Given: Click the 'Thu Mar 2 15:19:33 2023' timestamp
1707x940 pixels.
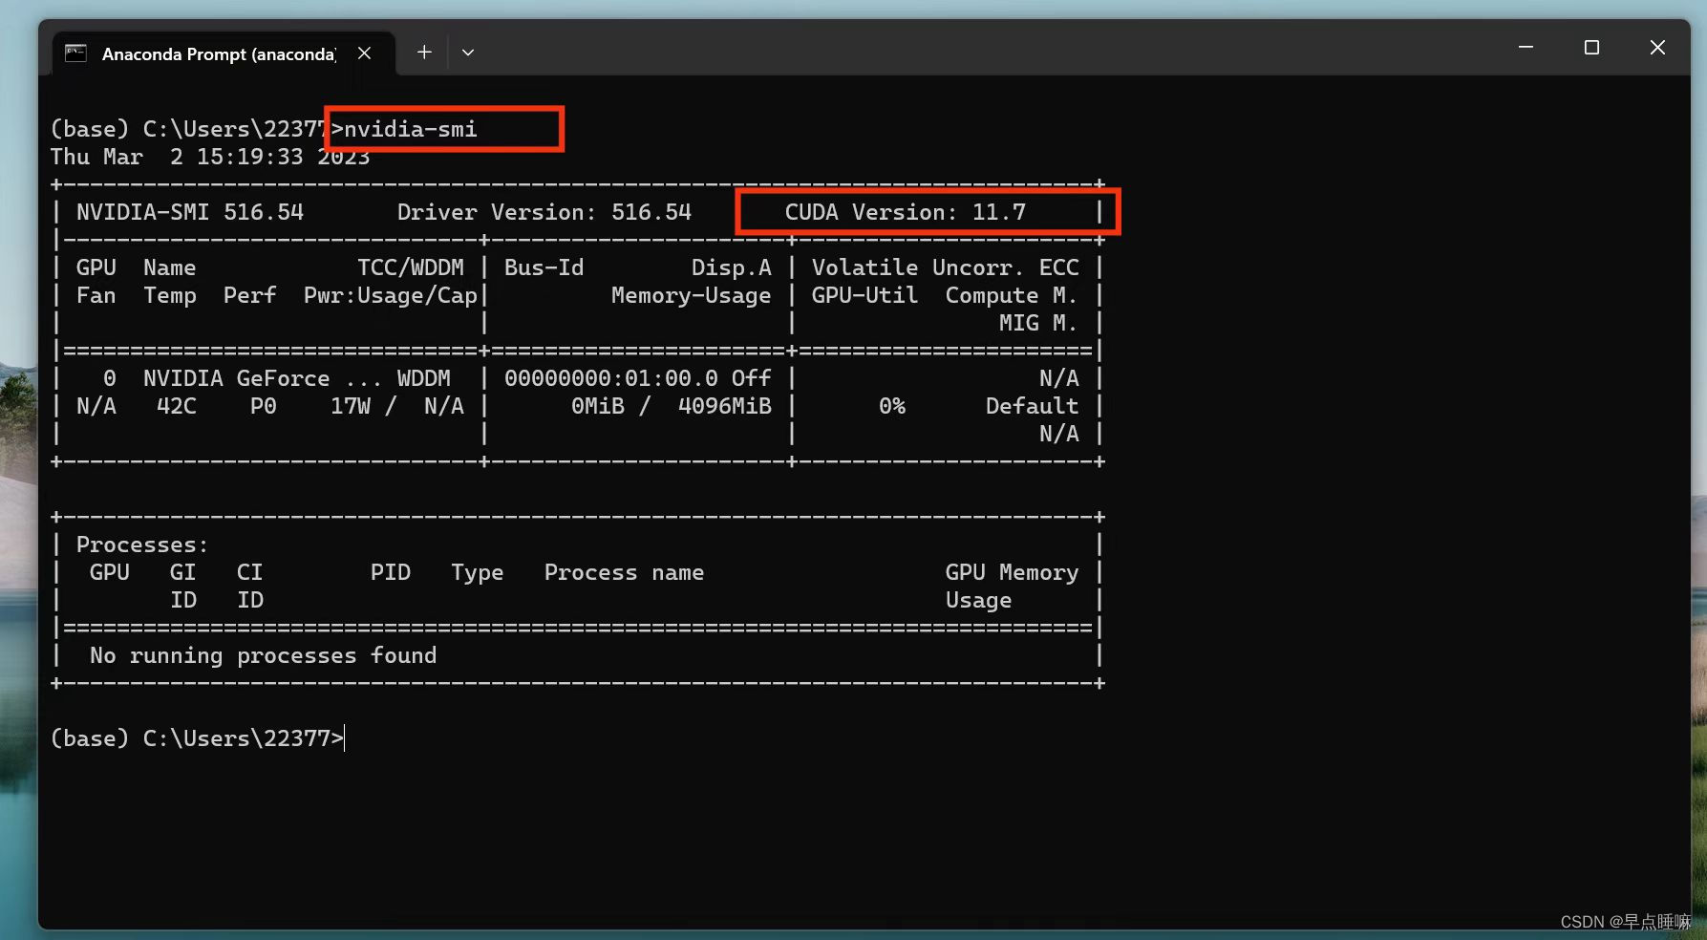Looking at the screenshot, I should 210,157.
